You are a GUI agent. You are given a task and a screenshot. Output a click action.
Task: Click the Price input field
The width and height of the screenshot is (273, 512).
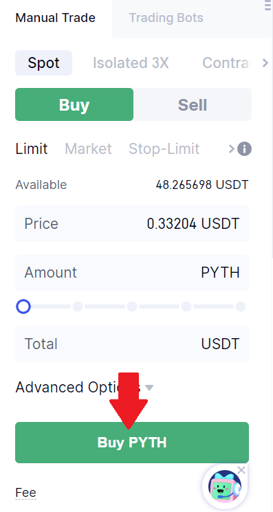(132, 223)
